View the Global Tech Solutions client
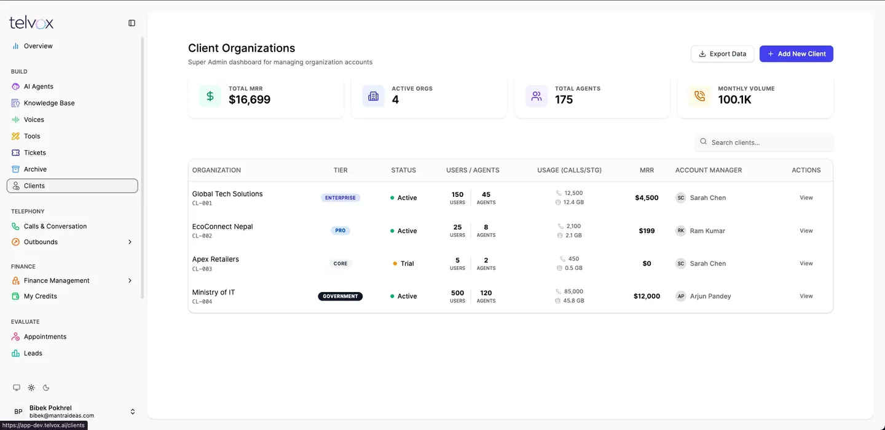 806,198
